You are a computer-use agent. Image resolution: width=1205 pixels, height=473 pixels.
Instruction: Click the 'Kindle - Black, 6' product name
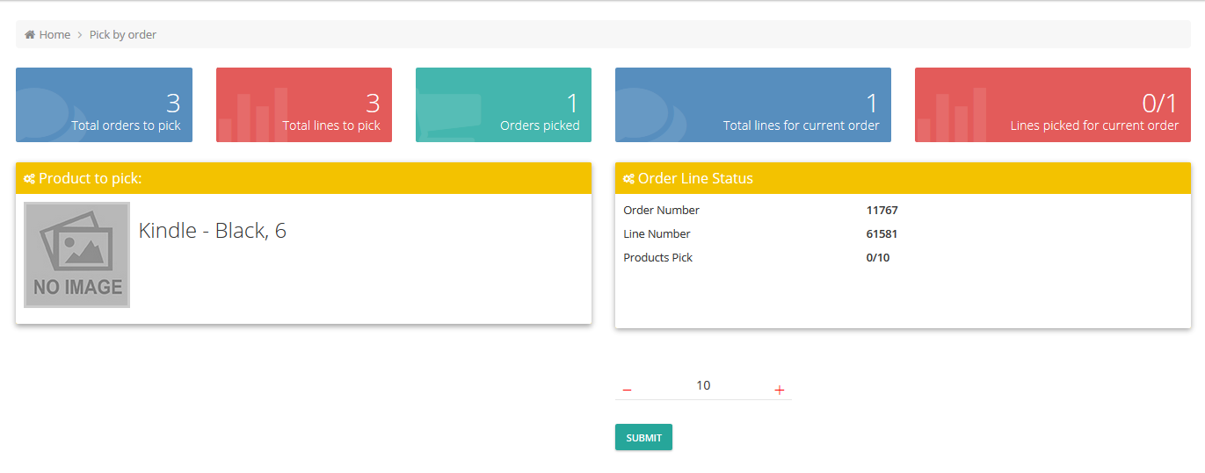(x=213, y=231)
